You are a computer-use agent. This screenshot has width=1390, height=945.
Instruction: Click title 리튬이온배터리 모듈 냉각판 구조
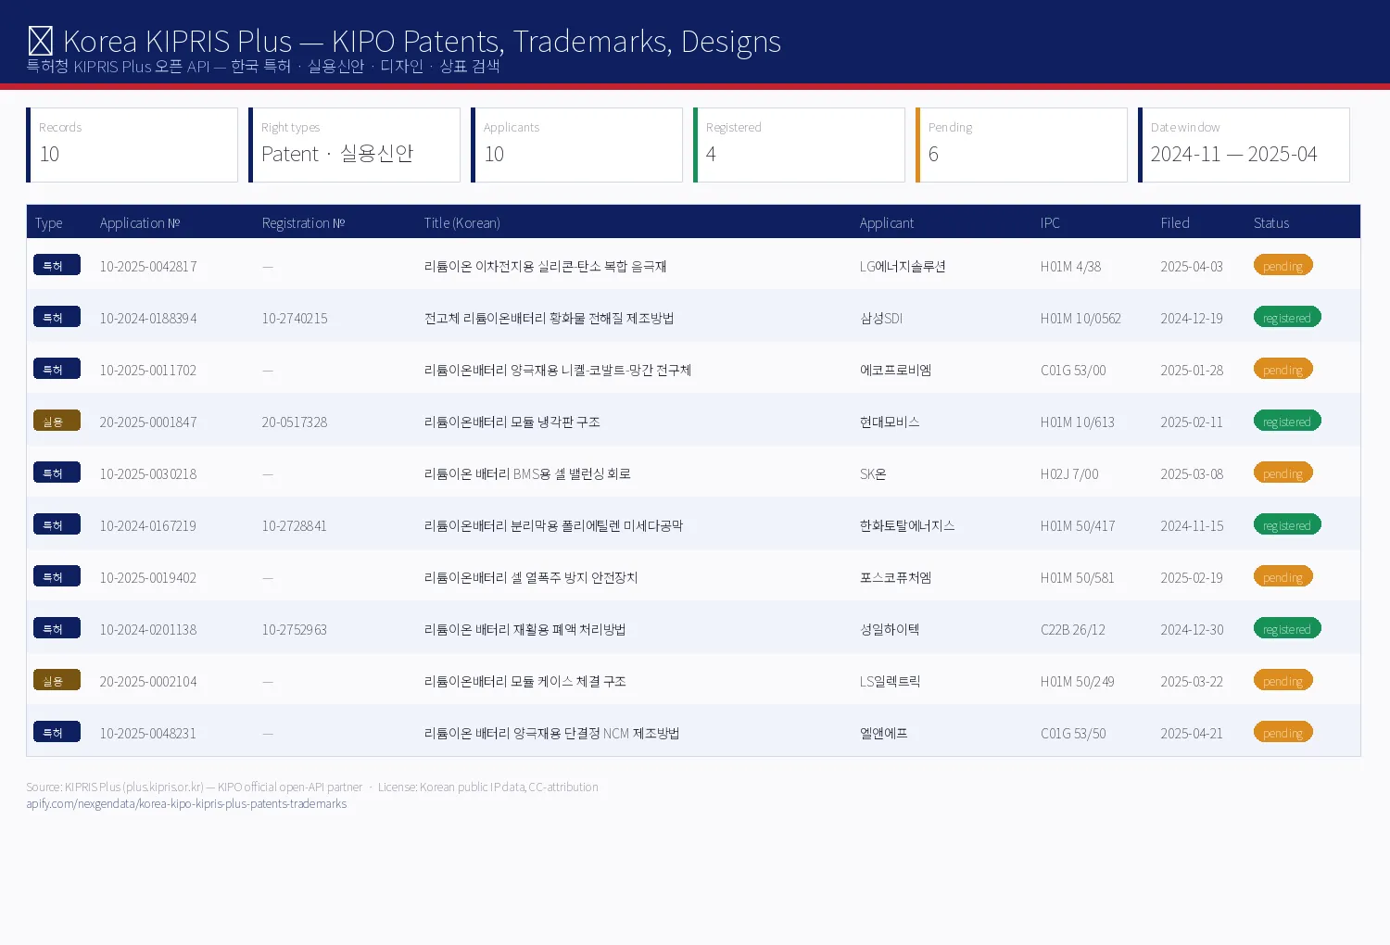tap(512, 422)
